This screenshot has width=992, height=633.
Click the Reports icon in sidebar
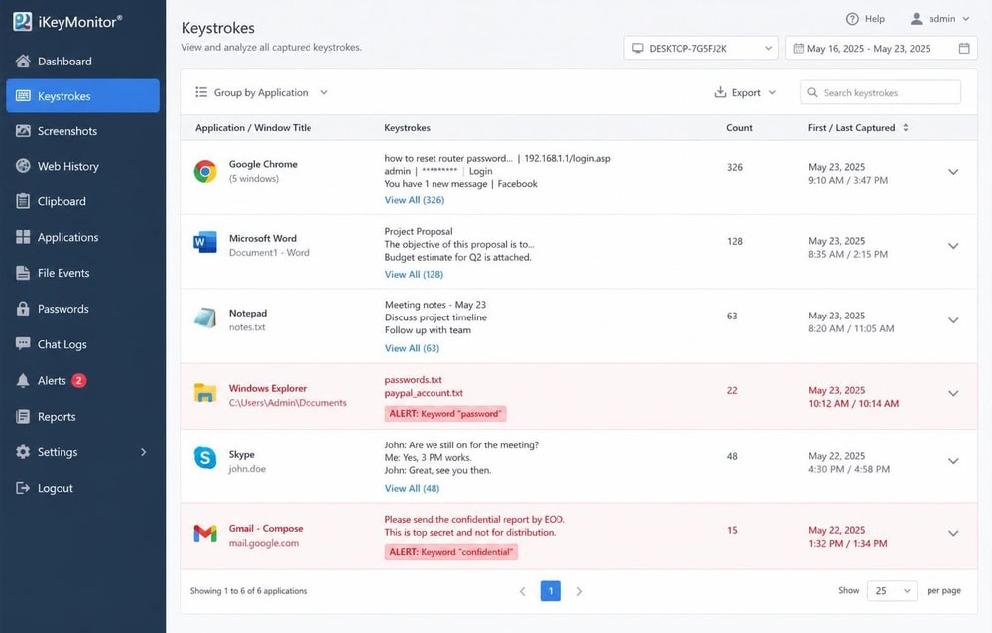point(23,417)
